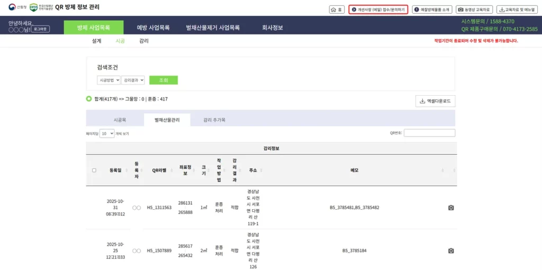Switch to 설계 submenu
The image size is (542, 270).
coord(97,41)
